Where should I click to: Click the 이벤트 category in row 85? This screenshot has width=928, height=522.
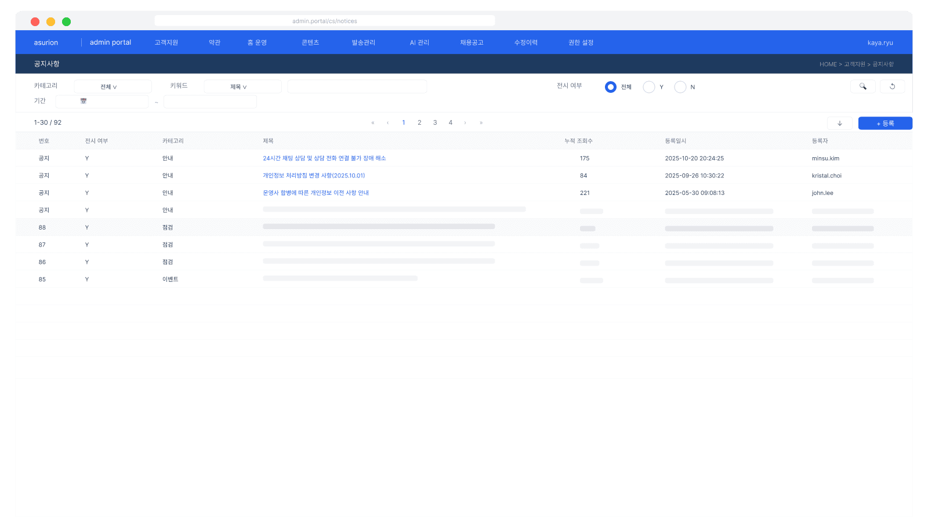point(170,280)
